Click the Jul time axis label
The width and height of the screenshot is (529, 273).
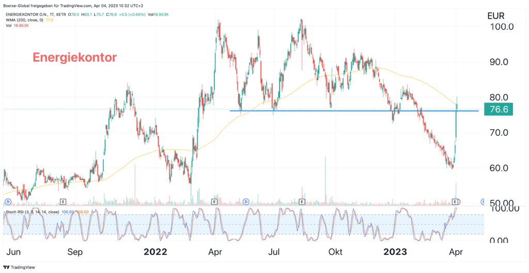click(273, 252)
